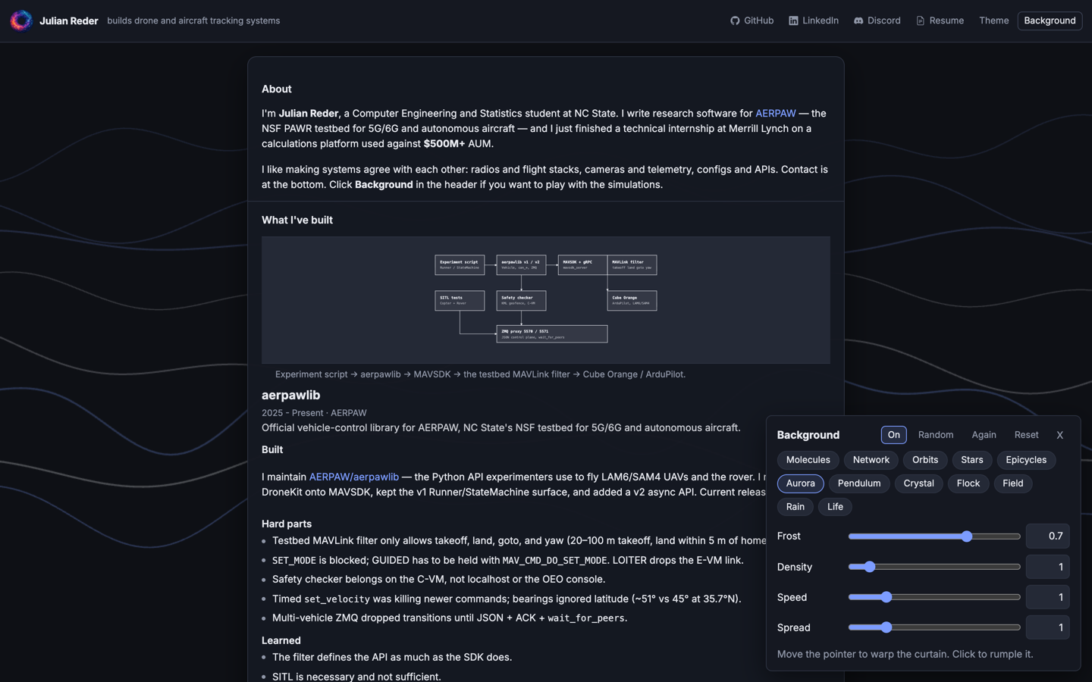The height and width of the screenshot is (682, 1092).
Task: Click the aerpawlib architecture diagram image
Action: point(546,300)
